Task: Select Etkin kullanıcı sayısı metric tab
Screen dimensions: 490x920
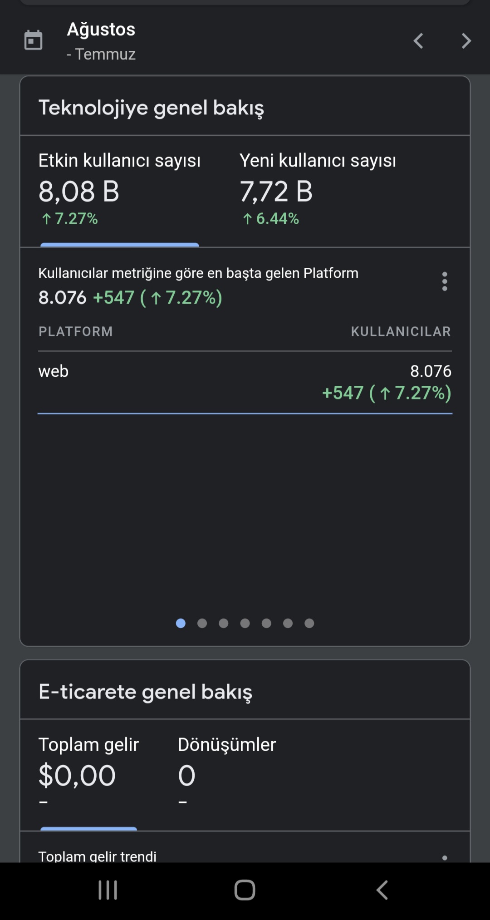Action: 120,191
